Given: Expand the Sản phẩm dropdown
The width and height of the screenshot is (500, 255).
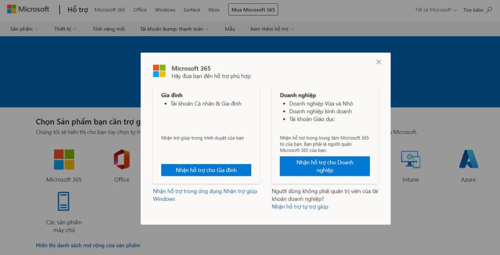Looking at the screenshot, I should [x=24, y=29].
